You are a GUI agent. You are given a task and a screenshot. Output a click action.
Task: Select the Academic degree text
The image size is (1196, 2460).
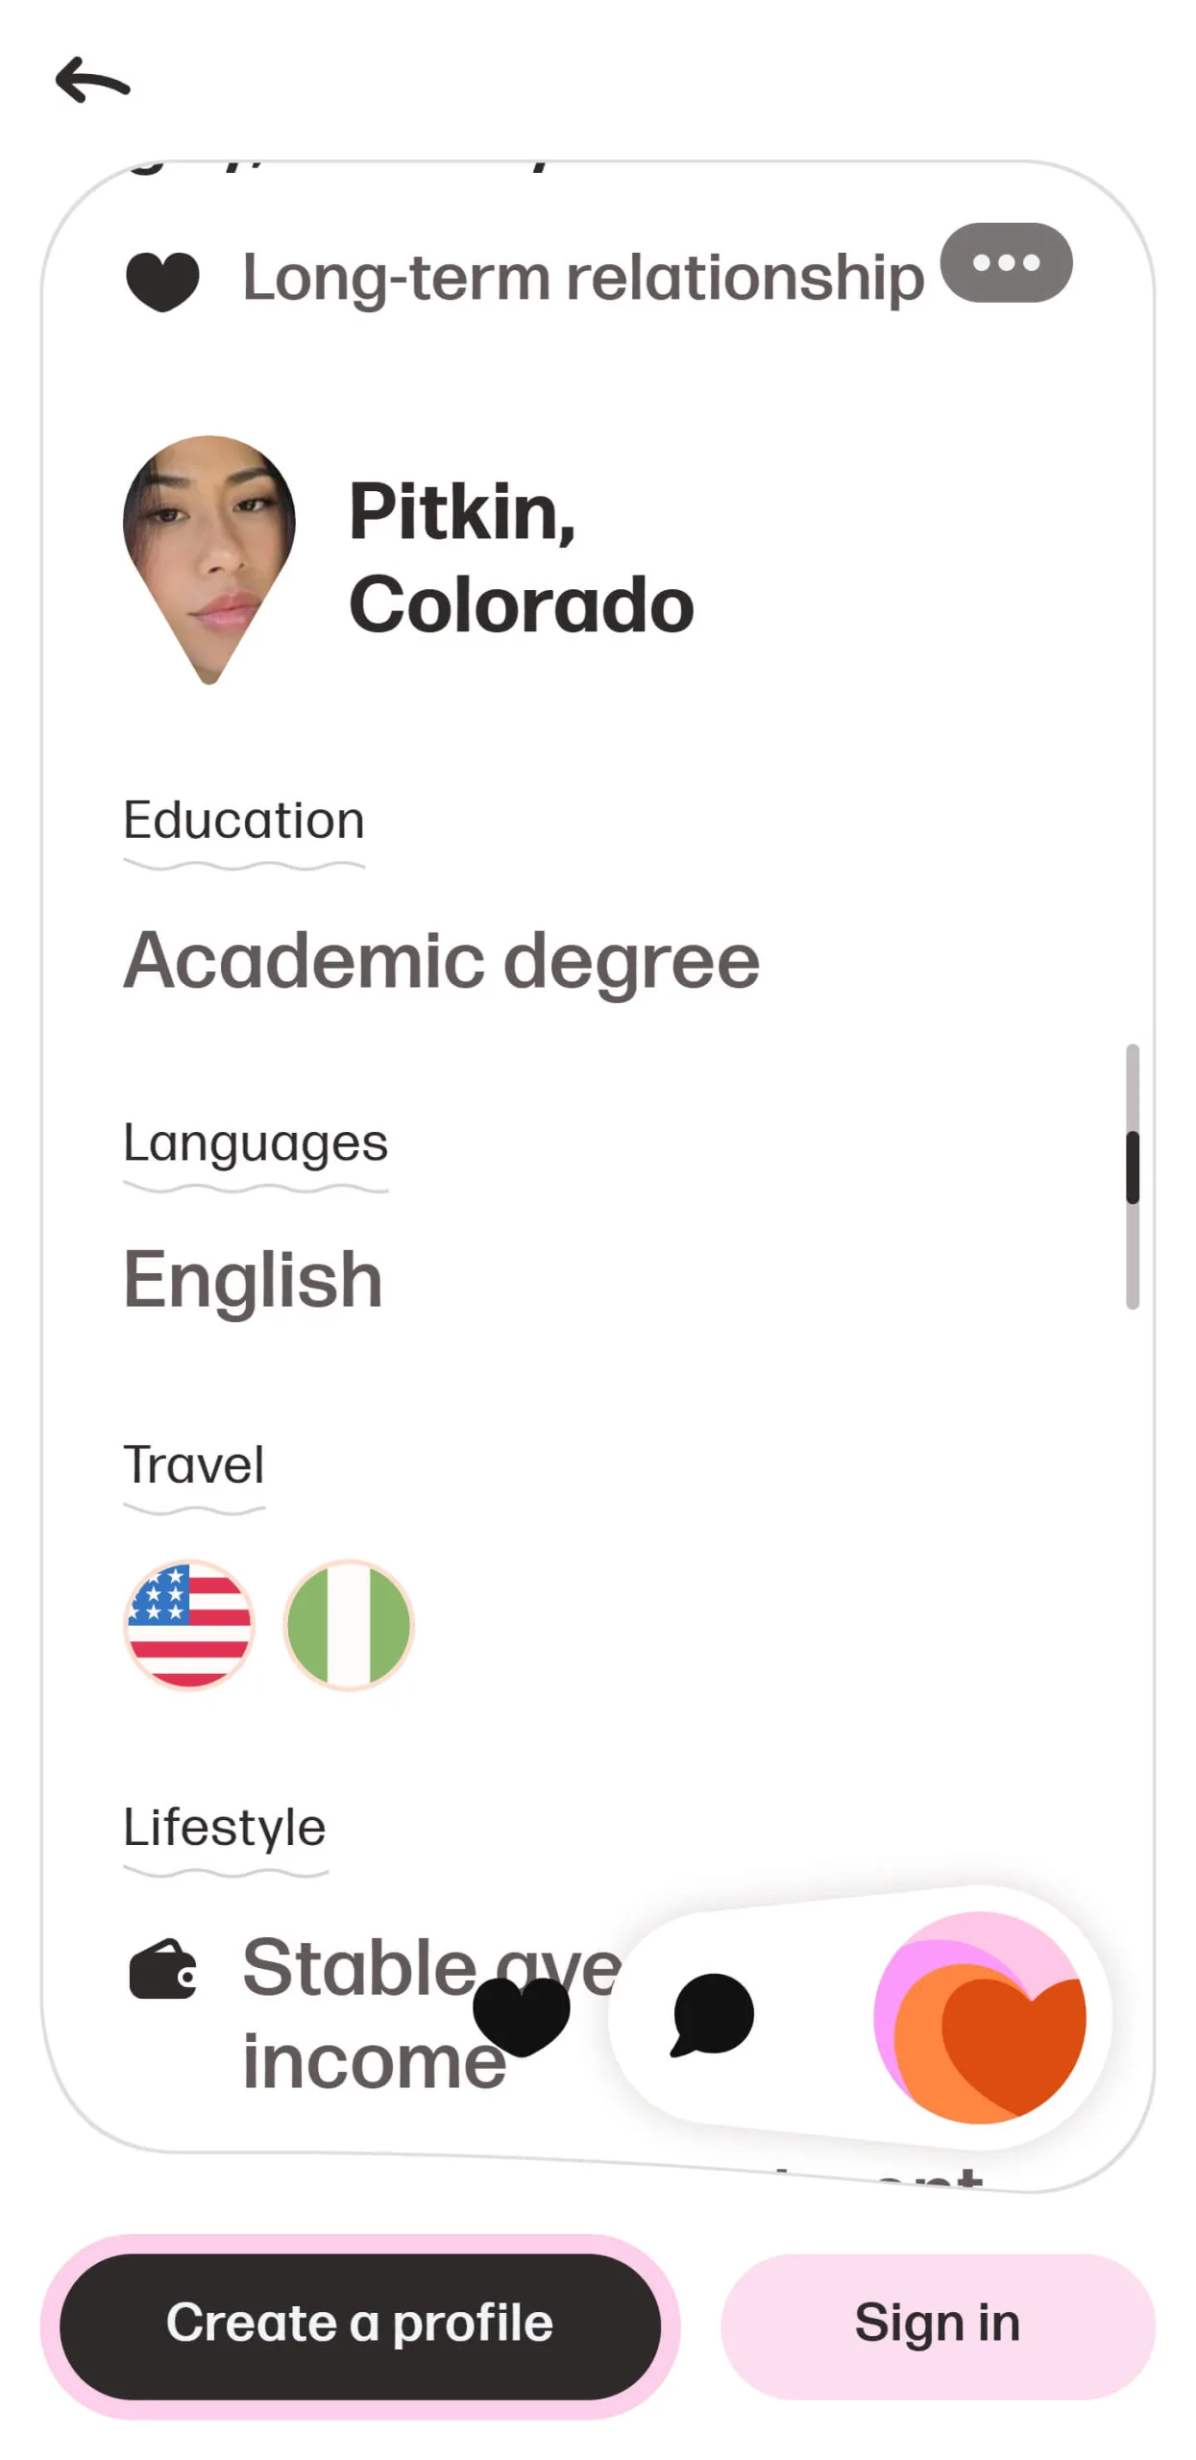click(441, 960)
